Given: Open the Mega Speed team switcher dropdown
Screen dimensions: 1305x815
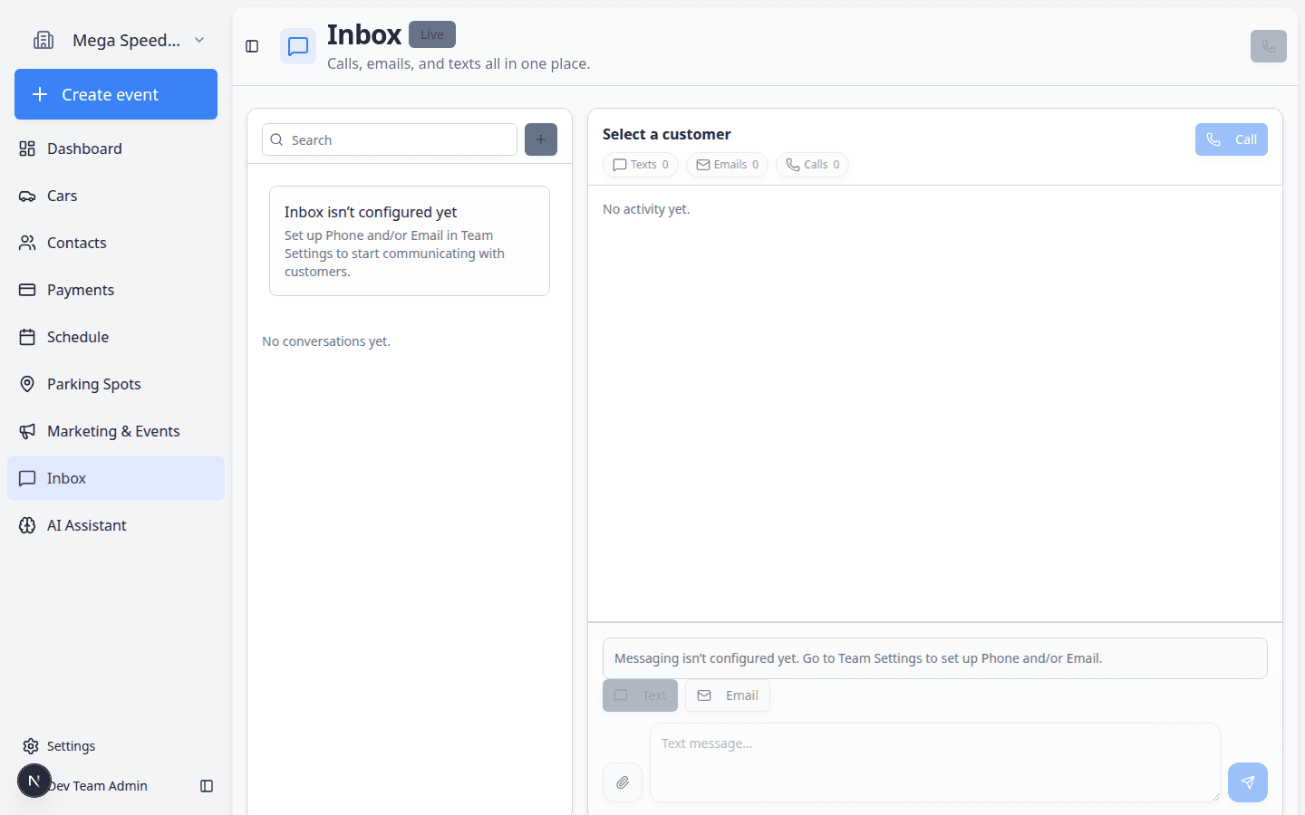Looking at the screenshot, I should pyautogui.click(x=118, y=40).
